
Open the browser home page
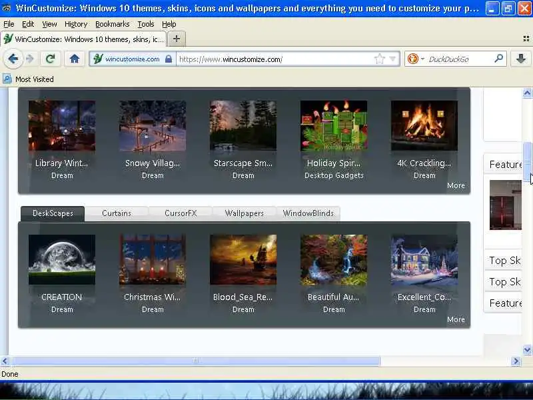(75, 59)
